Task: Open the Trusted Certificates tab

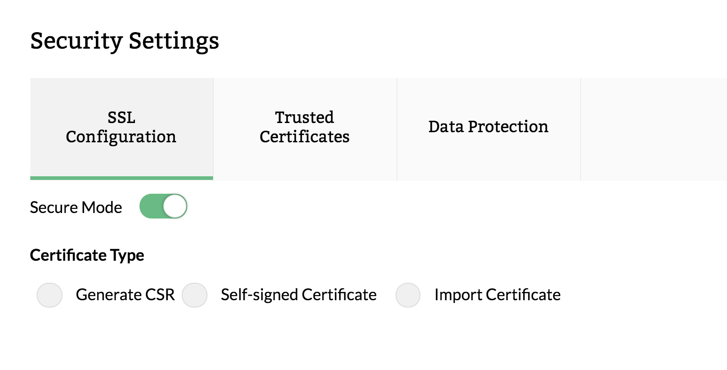Action: click(305, 128)
